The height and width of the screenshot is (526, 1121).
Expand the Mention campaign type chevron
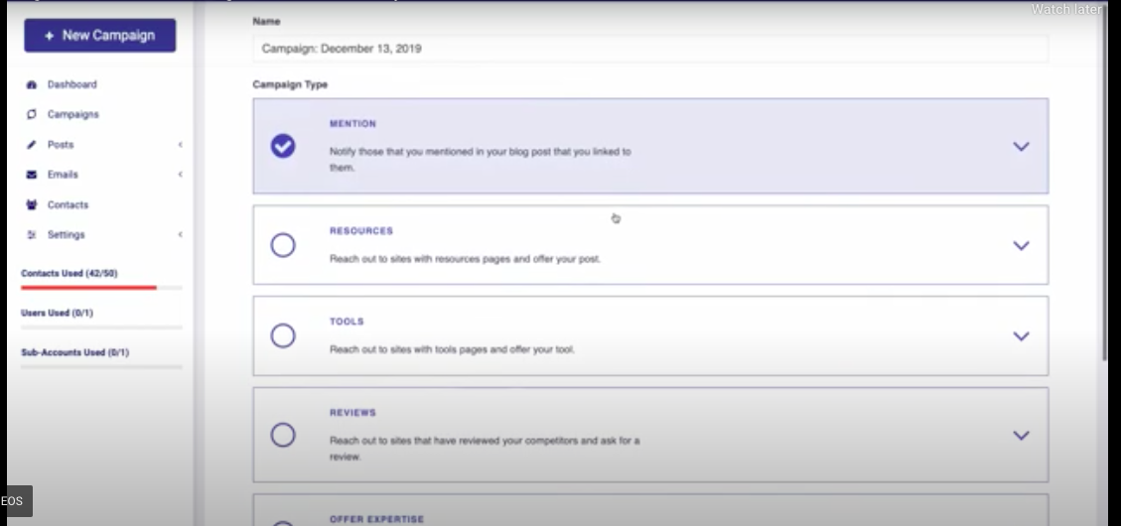[1021, 146]
